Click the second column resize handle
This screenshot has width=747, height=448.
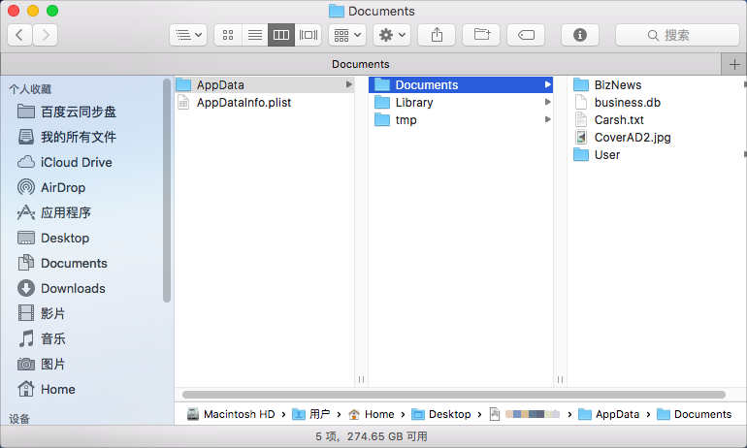pyautogui.click(x=560, y=379)
